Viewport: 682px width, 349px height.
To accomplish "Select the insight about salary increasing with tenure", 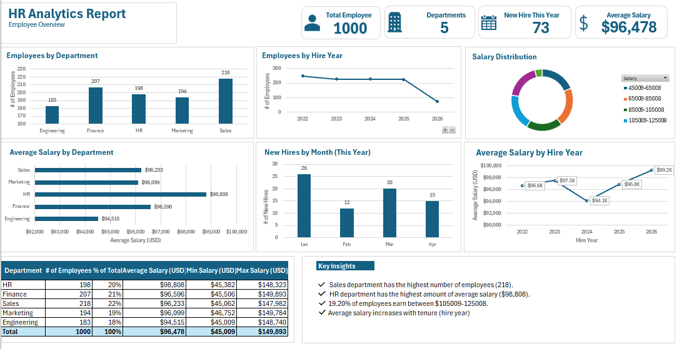I will [x=399, y=313].
